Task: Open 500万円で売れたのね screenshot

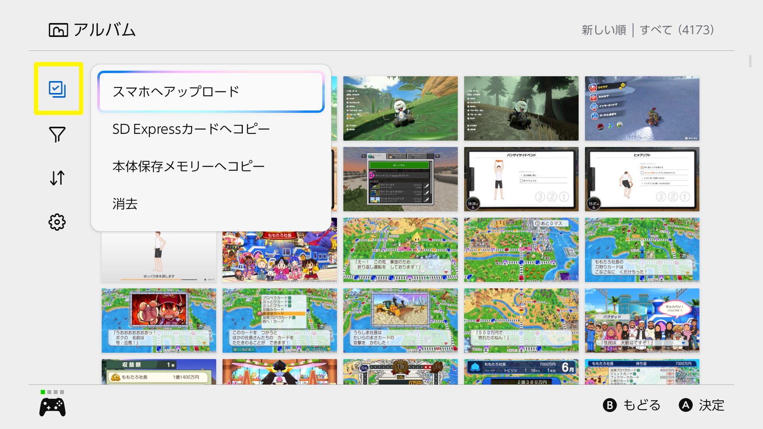Action: (x=521, y=321)
